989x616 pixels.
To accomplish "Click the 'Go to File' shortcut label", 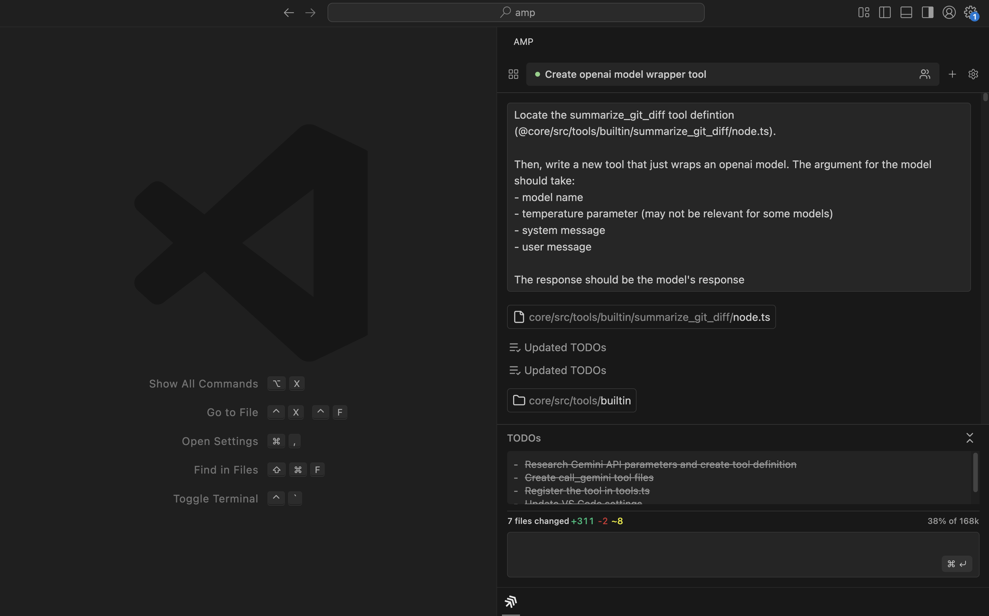I will pyautogui.click(x=233, y=412).
